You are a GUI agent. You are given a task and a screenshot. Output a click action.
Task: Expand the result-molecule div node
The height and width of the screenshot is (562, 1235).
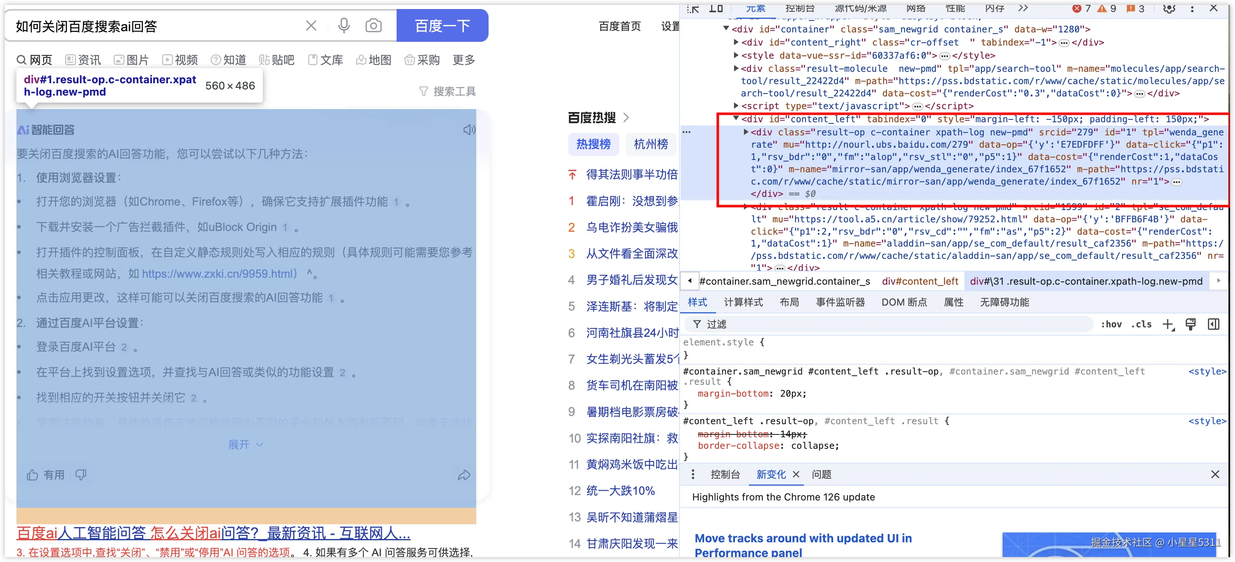736,68
